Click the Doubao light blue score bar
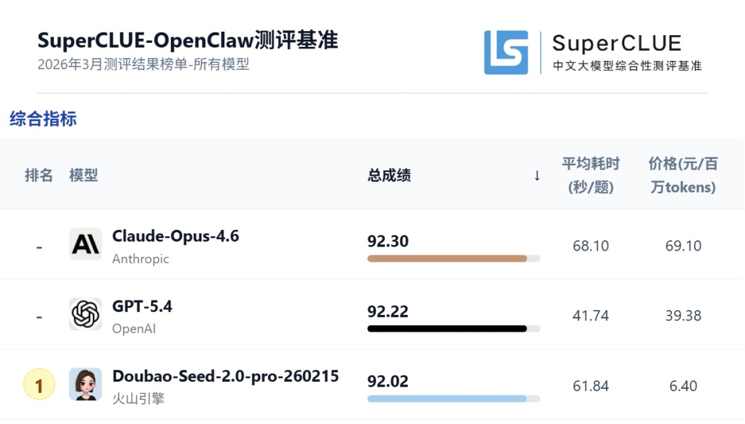This screenshot has height=424, width=745. [447, 398]
